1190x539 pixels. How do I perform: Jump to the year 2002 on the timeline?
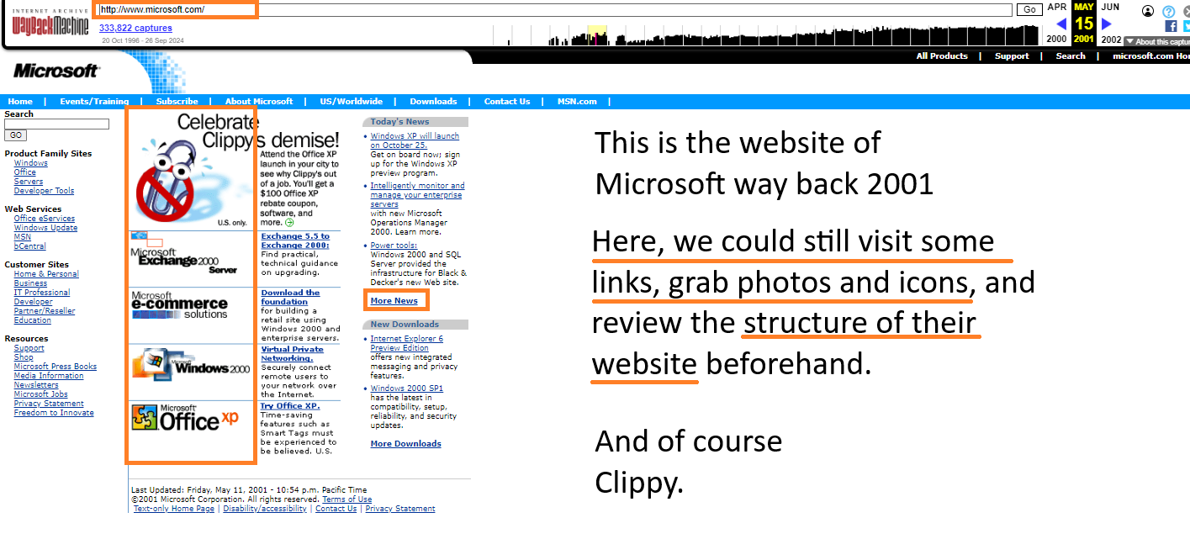click(1111, 40)
